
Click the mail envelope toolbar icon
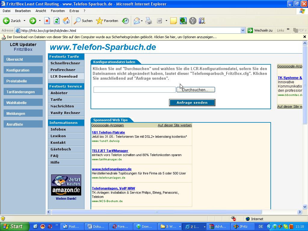coord(137,21)
